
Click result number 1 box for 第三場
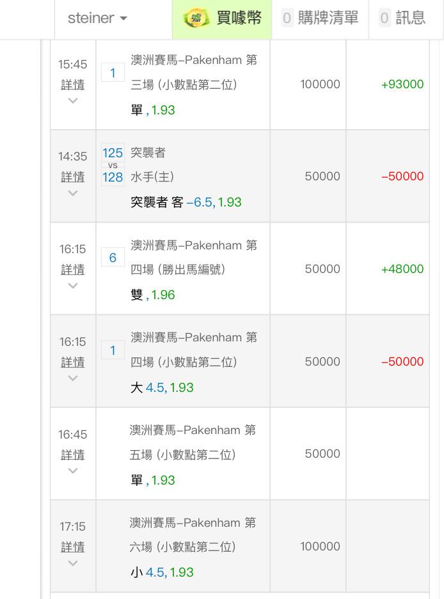click(113, 73)
